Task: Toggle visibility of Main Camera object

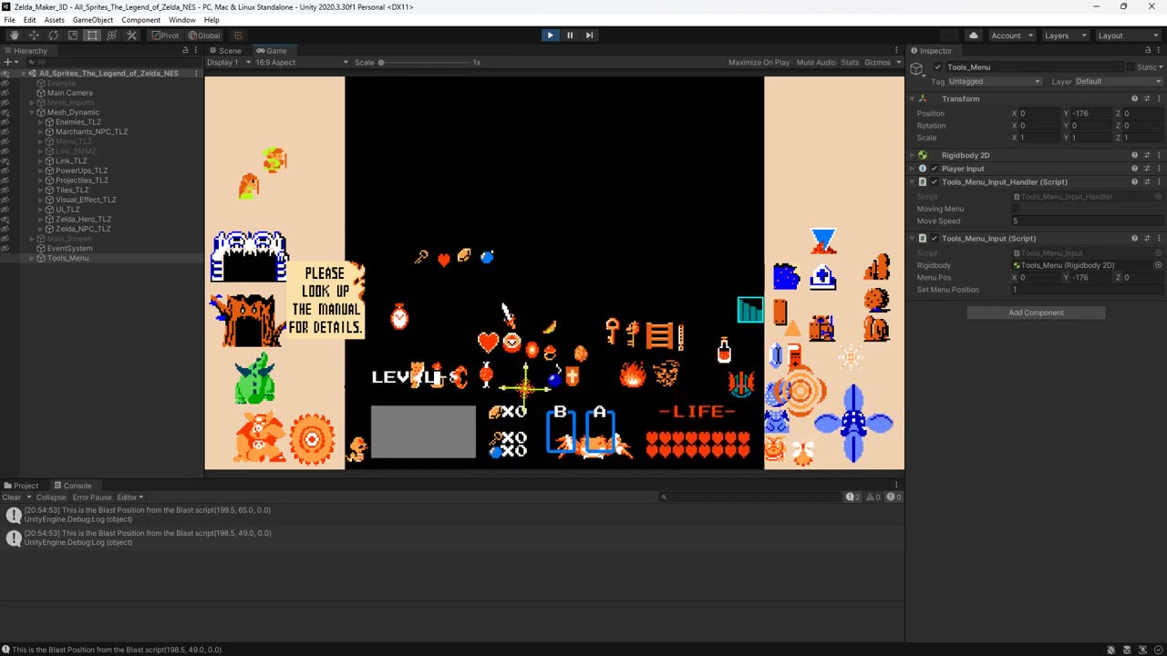Action: (5, 93)
